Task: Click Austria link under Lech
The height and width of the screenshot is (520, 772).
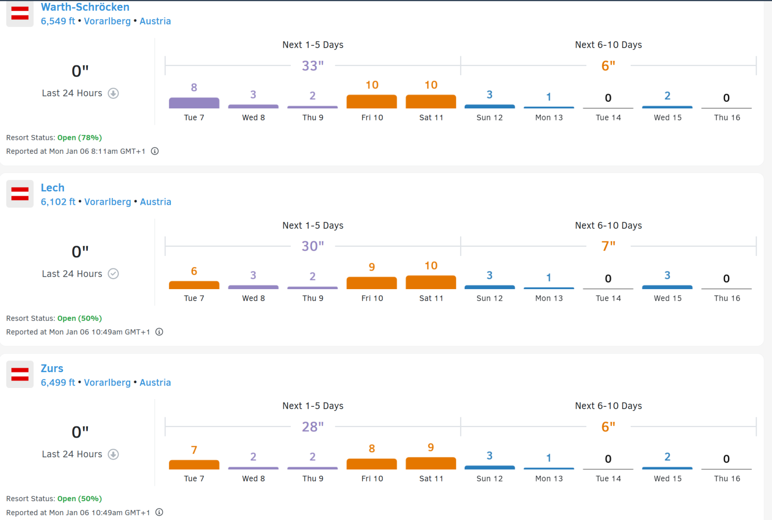Action: click(x=155, y=202)
